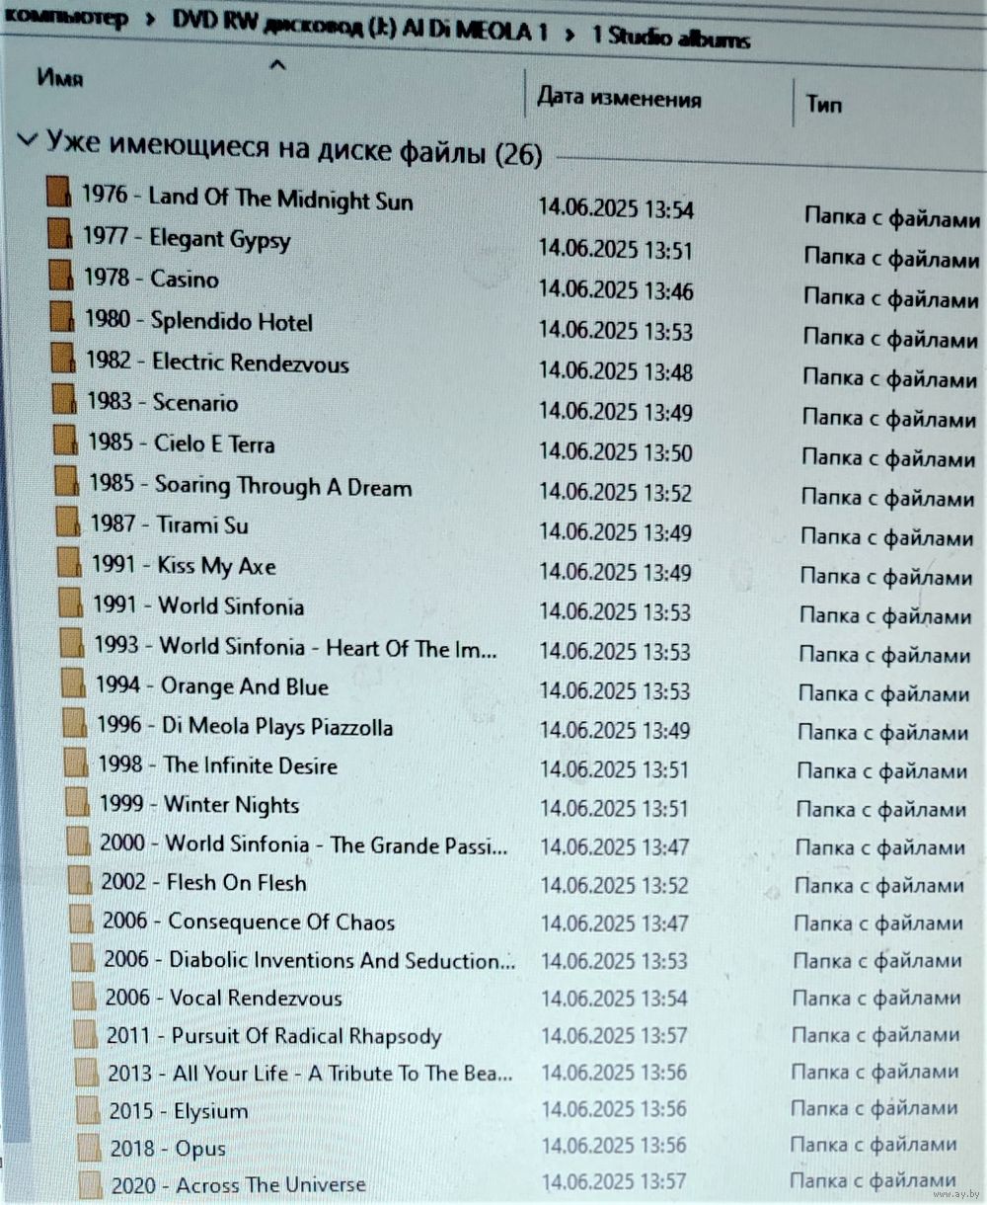Select the 1978 - Casino folder icon

[x=61, y=276]
